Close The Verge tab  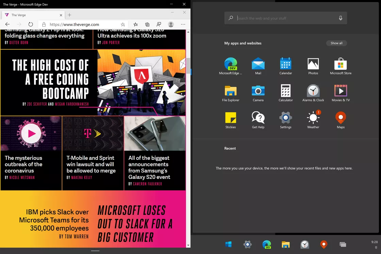pyautogui.click(x=61, y=15)
